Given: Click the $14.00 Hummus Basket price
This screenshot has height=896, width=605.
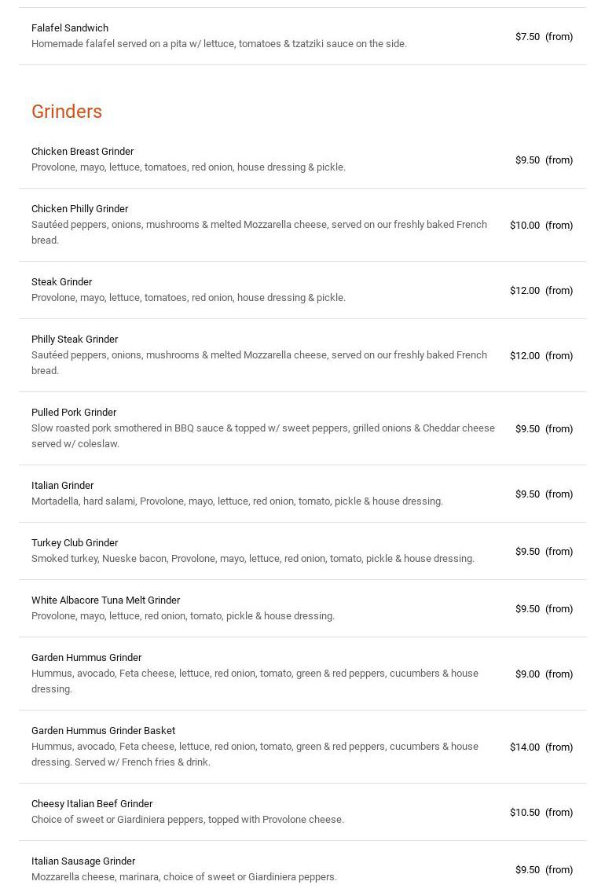Looking at the screenshot, I should pos(525,747).
